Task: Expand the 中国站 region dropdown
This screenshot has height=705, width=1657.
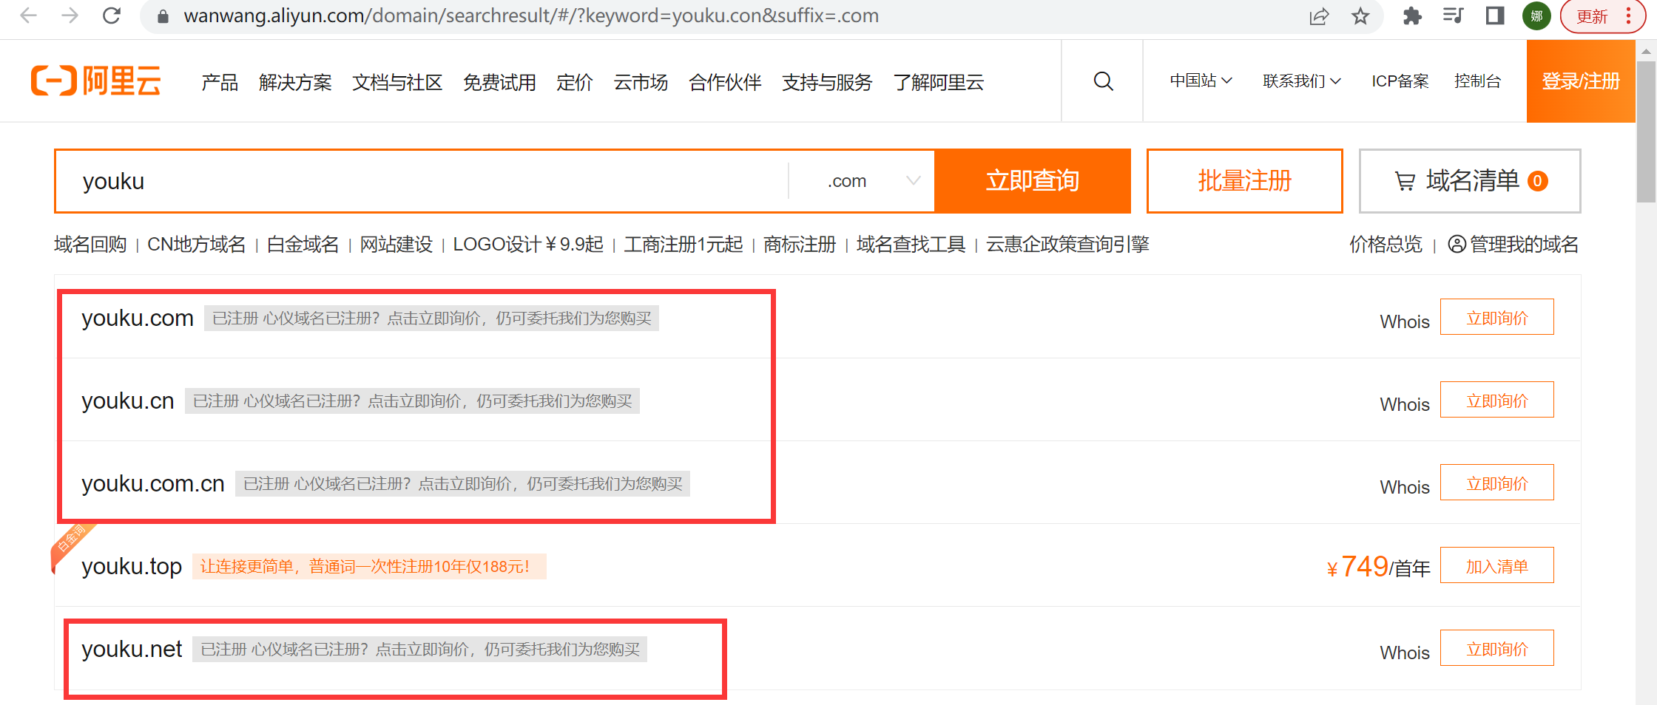Action: tap(1200, 81)
